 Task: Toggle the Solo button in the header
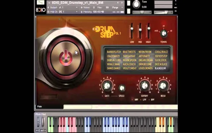(x=128, y=3)
